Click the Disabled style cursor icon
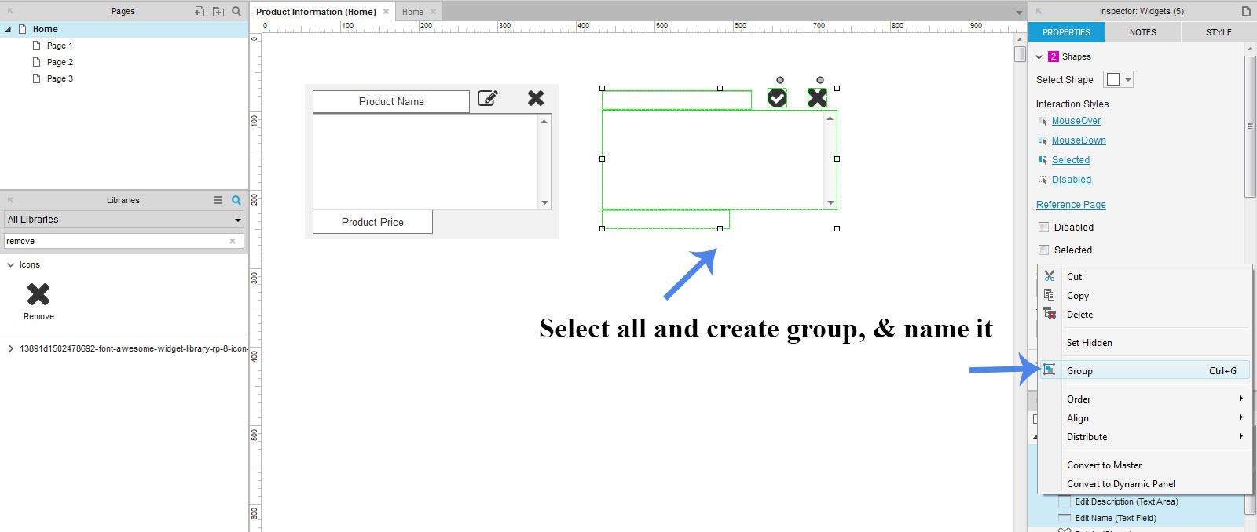The height and width of the screenshot is (532, 1257). tap(1043, 180)
